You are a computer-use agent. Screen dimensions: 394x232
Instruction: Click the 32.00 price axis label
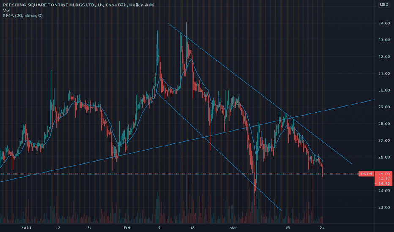[384, 57]
